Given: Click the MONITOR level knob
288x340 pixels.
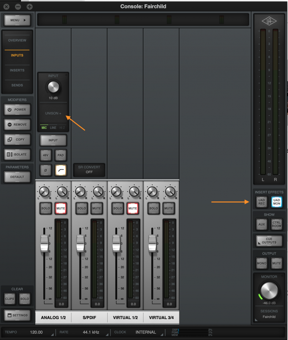Looking at the screenshot, I should click(x=269, y=291).
